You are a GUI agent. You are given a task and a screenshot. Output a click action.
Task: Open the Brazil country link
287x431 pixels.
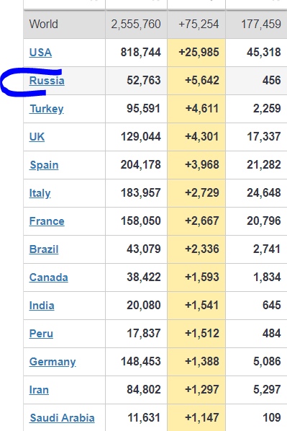44,249
